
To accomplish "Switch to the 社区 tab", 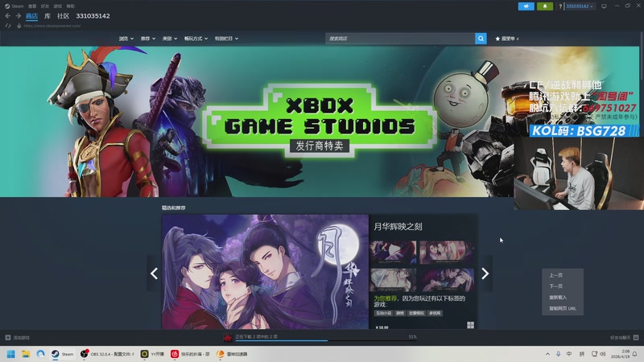I will coord(64,16).
